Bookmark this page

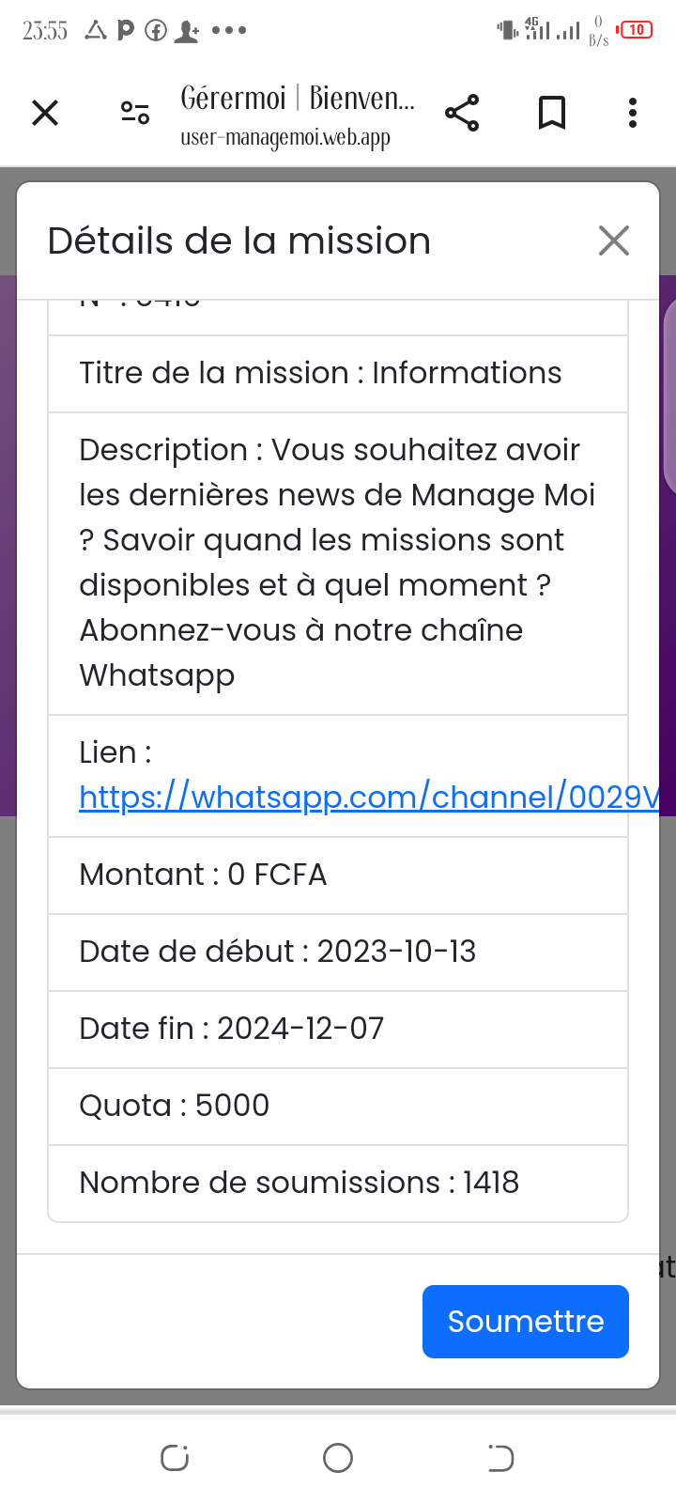(552, 114)
